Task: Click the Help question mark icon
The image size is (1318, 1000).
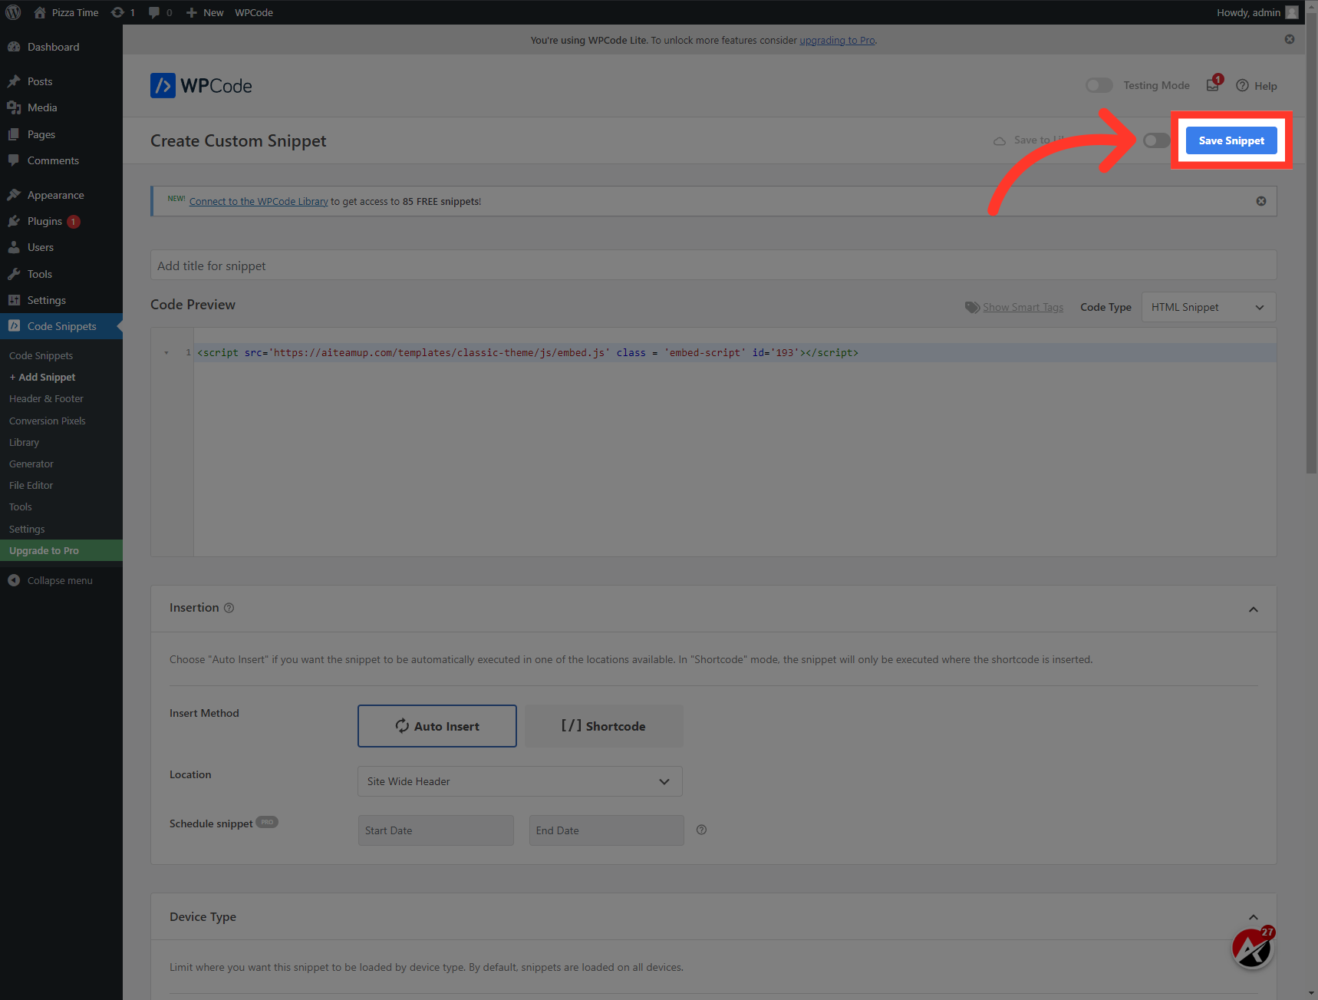Action: click(1242, 85)
